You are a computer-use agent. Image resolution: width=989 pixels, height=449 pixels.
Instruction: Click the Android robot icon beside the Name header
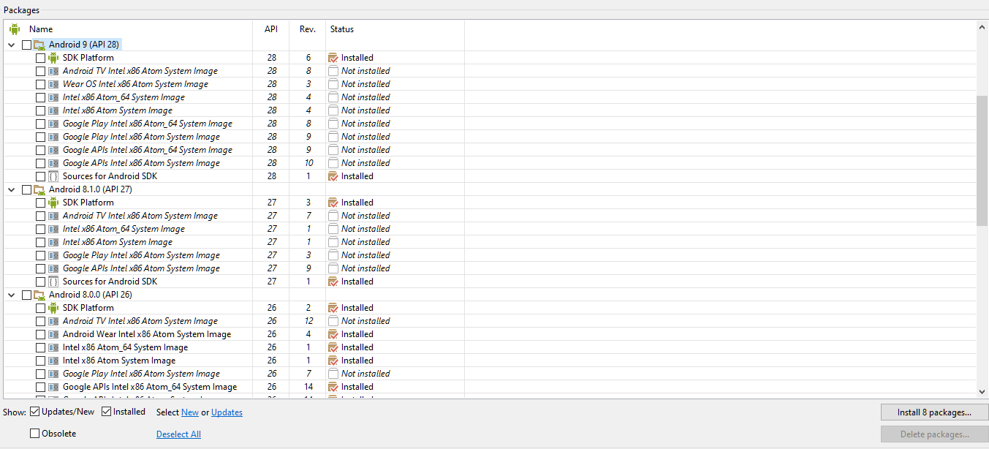point(15,29)
